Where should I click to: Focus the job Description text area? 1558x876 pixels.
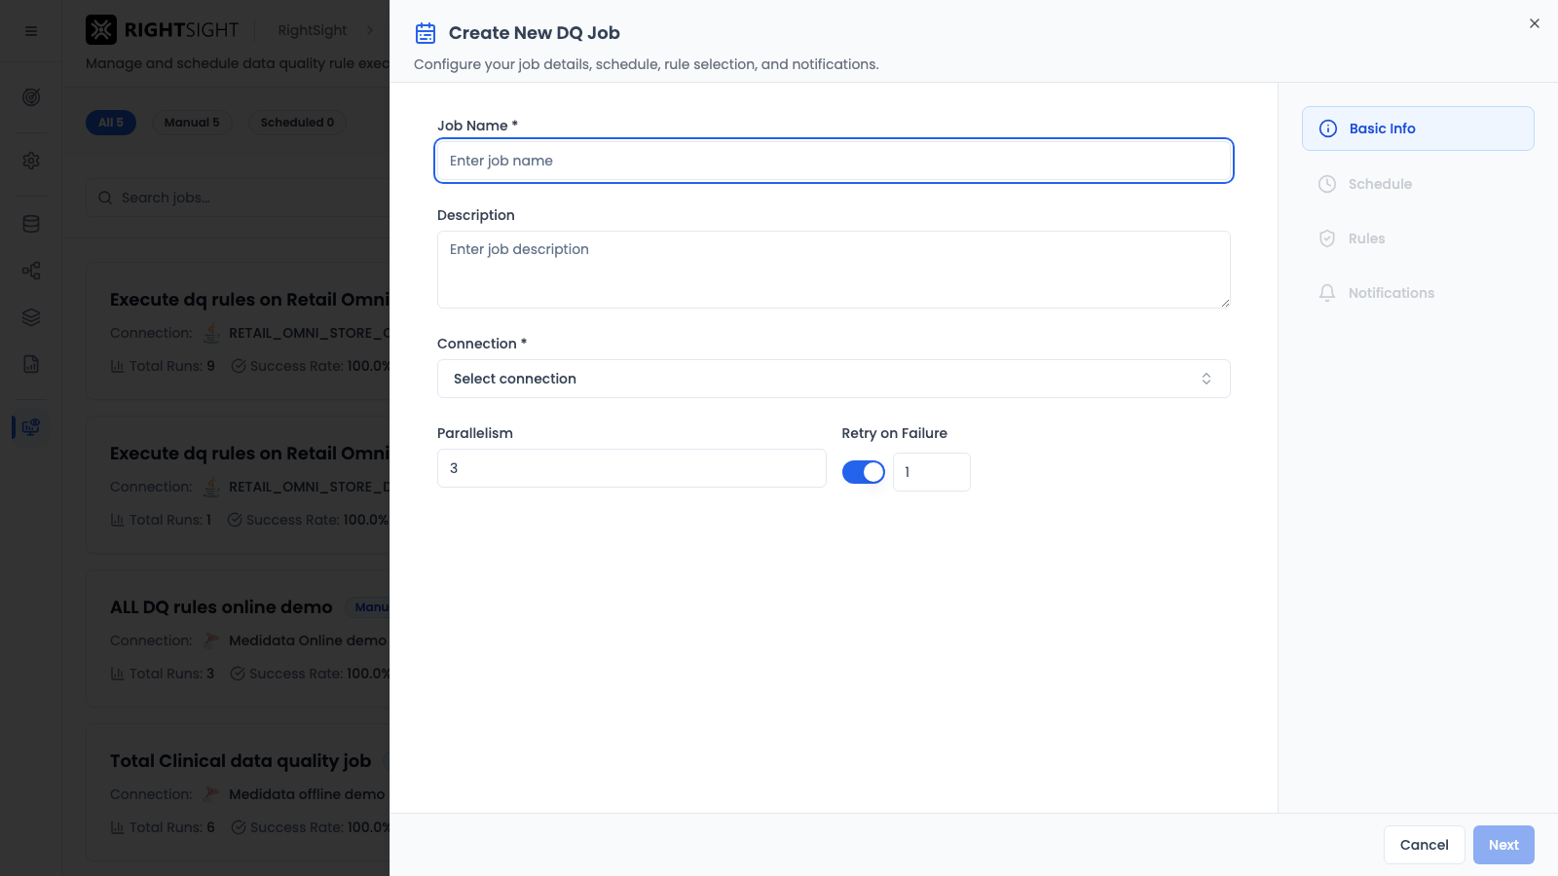[834, 270]
